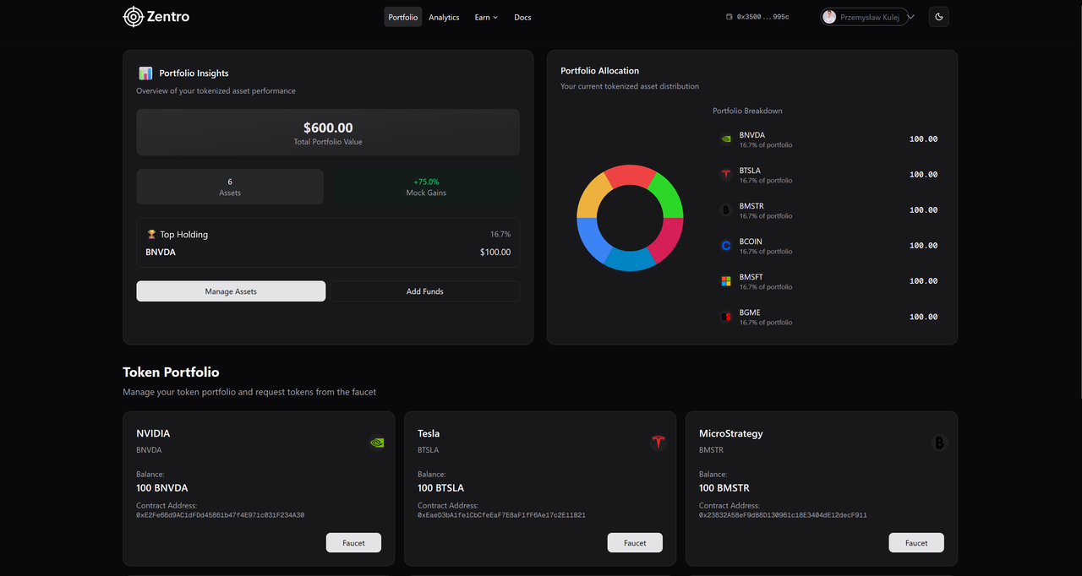
Task: Click the Faucet button on the Tesla card
Action: click(x=635, y=542)
